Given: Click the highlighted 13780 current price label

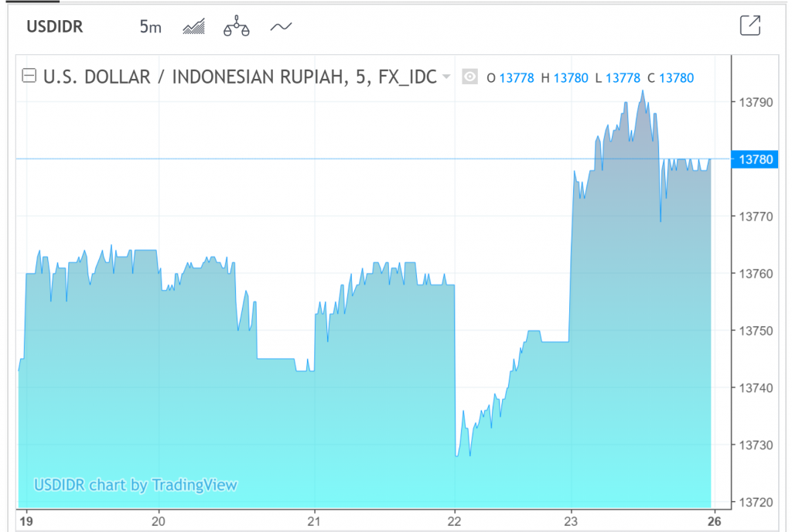Looking at the screenshot, I should (756, 159).
